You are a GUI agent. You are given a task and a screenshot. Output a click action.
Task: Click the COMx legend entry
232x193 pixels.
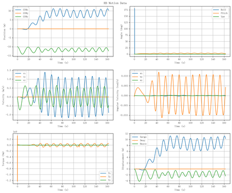(x=22, y=10)
